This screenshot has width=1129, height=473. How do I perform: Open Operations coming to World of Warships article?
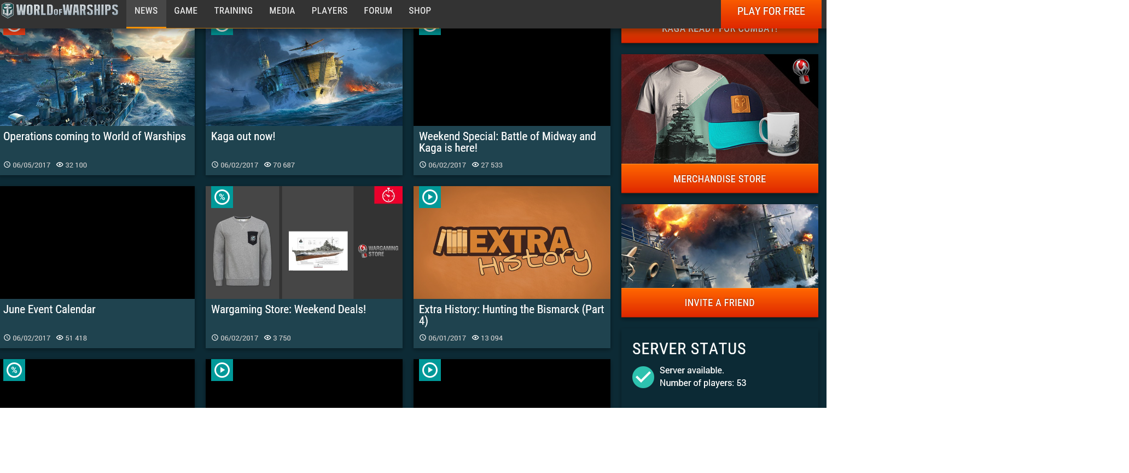coord(95,136)
